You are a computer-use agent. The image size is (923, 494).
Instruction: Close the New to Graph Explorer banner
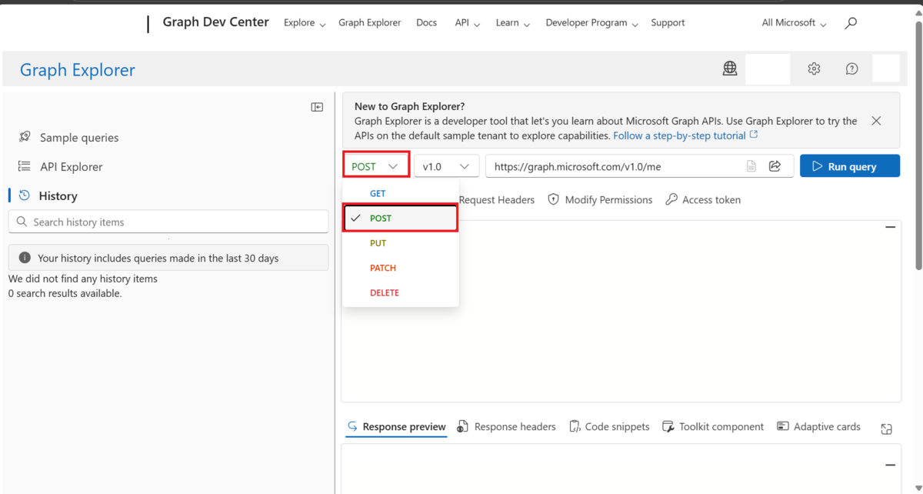tap(876, 121)
